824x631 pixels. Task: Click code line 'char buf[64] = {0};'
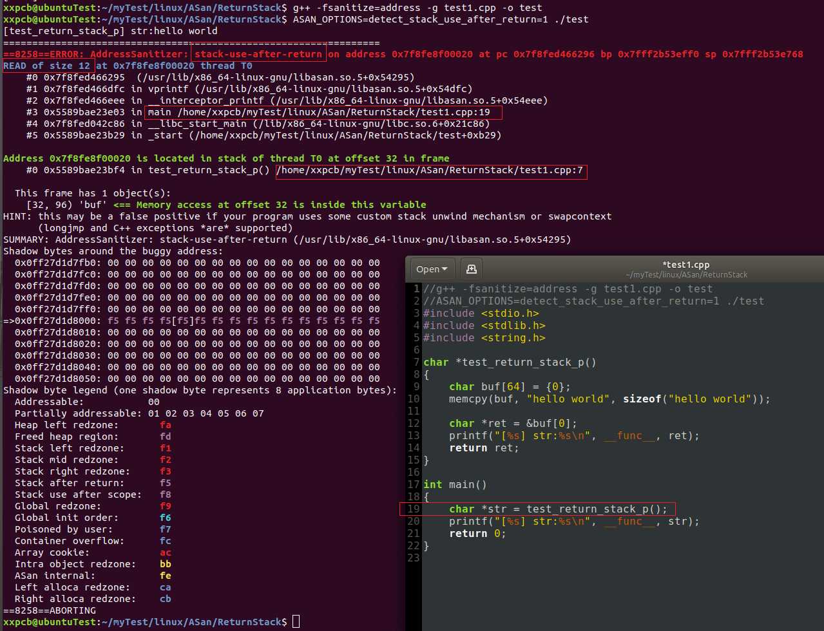tap(510, 387)
